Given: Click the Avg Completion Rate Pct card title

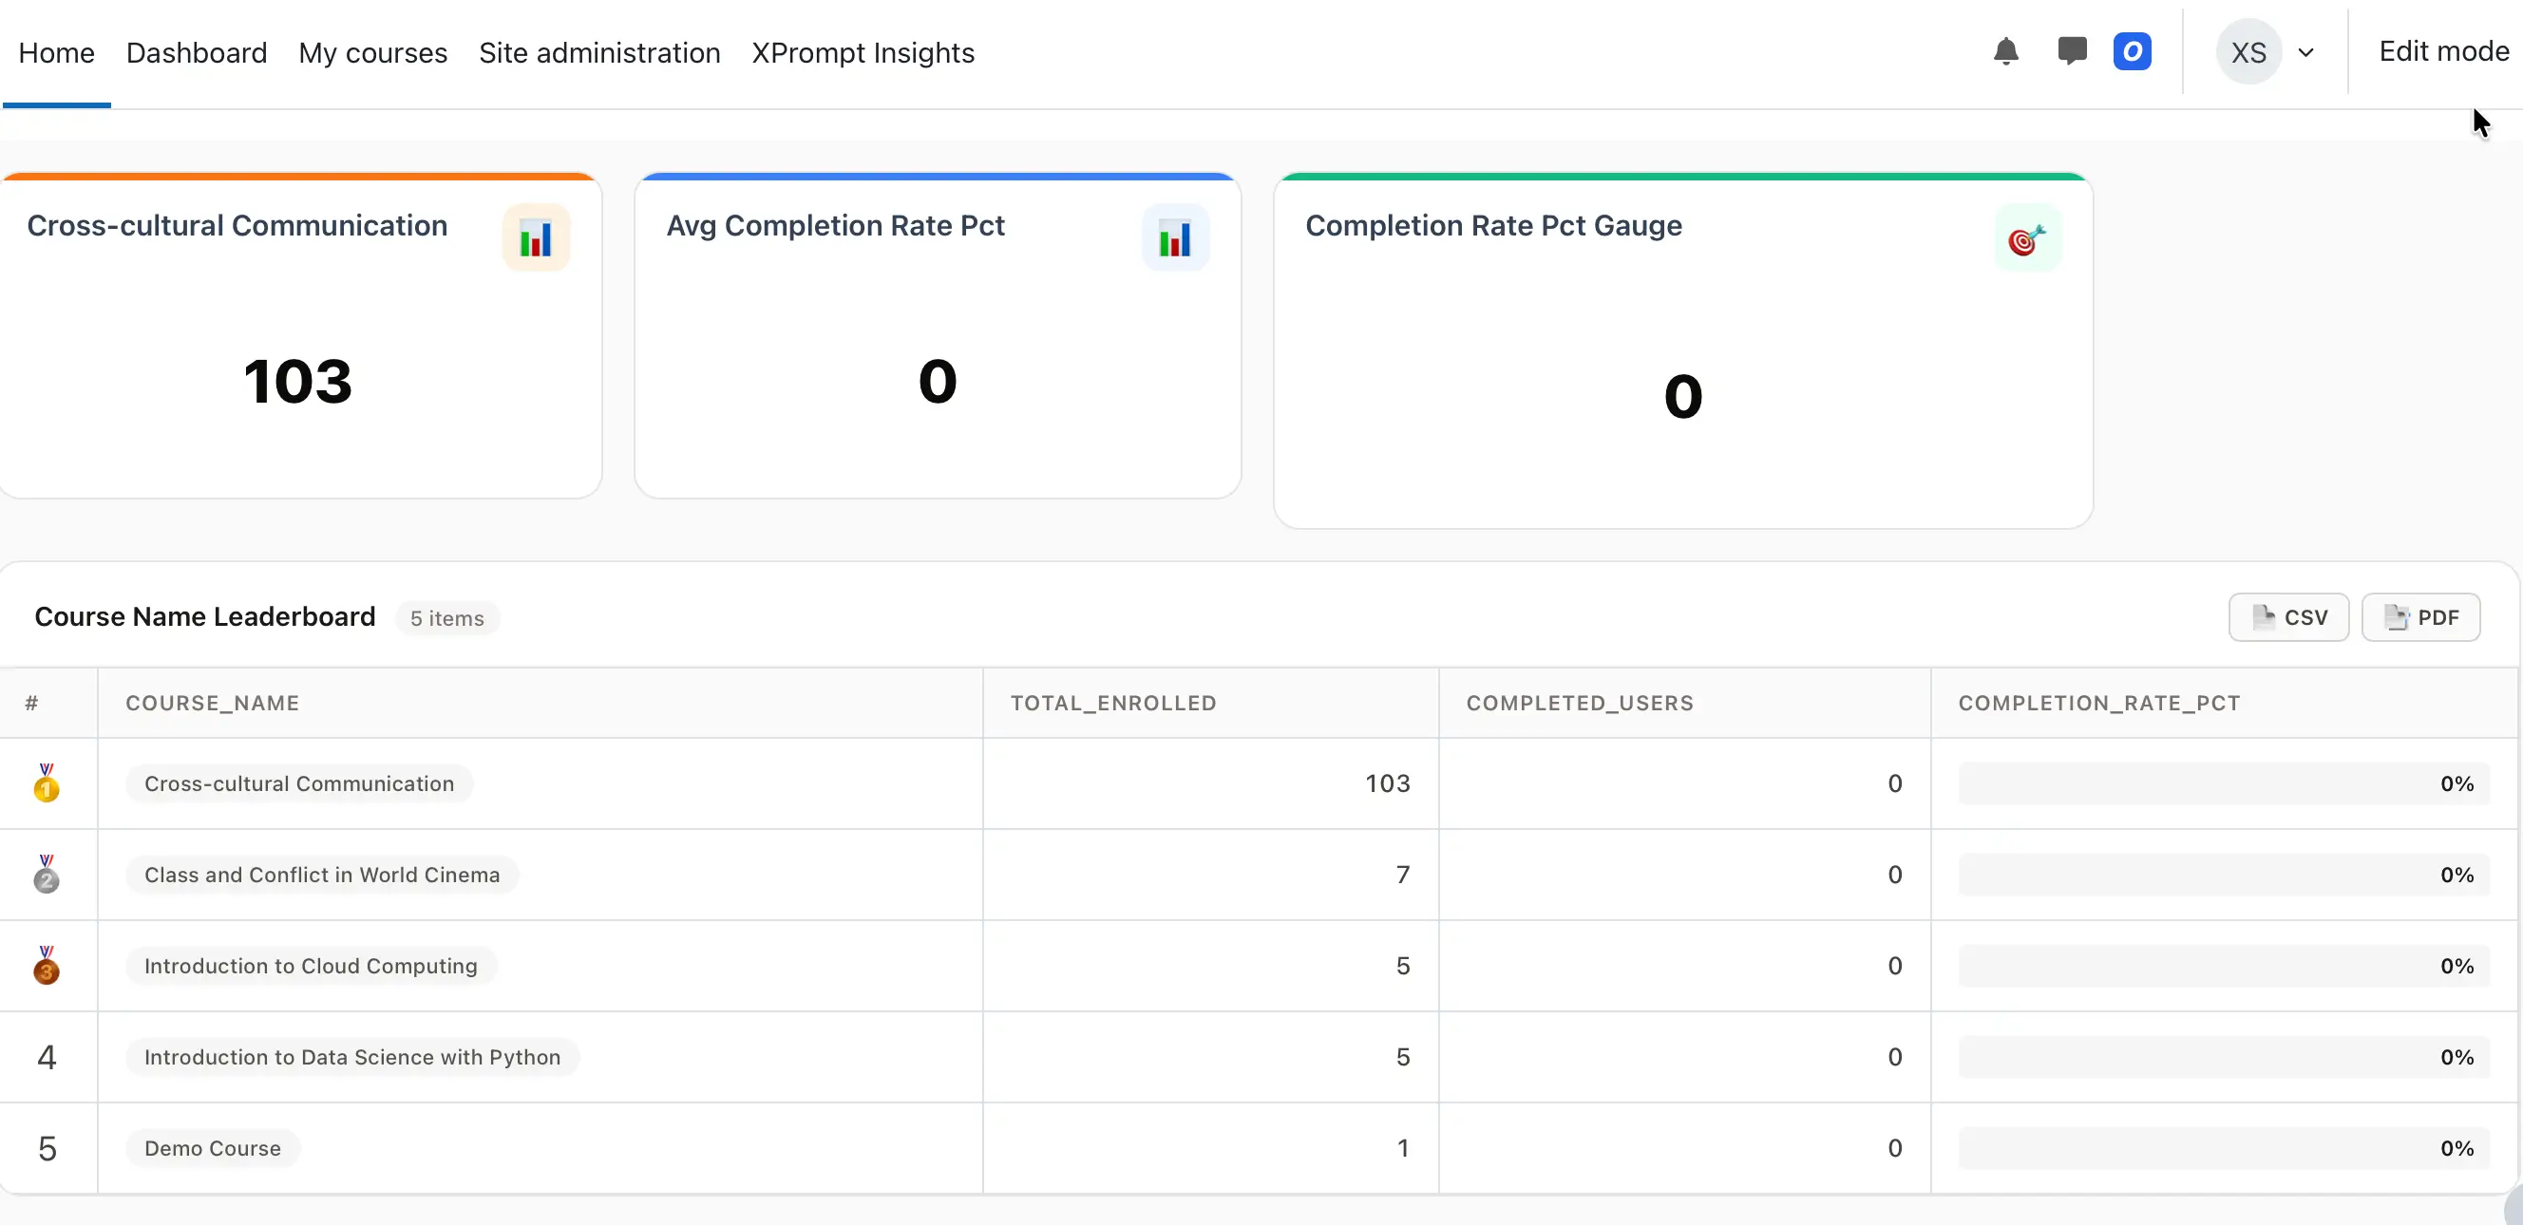Looking at the screenshot, I should click(835, 225).
